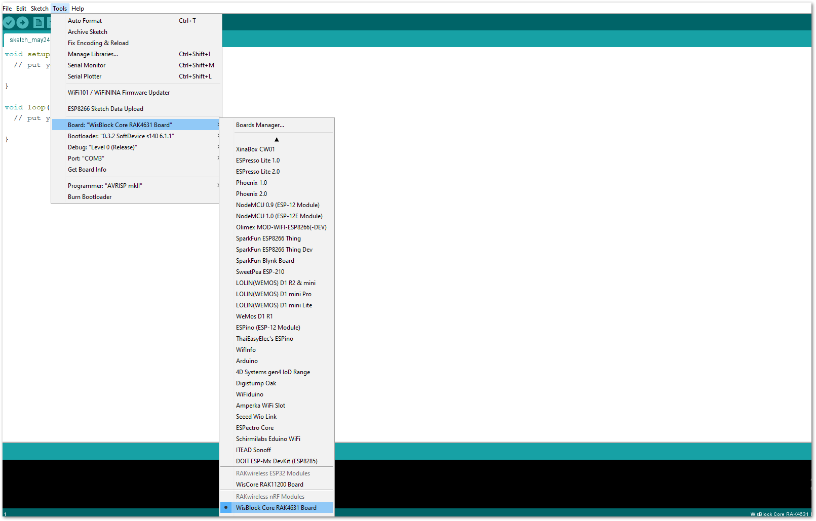Select the checked WisBlock Core RAK4631 Board
The image size is (816, 521).
(277, 508)
